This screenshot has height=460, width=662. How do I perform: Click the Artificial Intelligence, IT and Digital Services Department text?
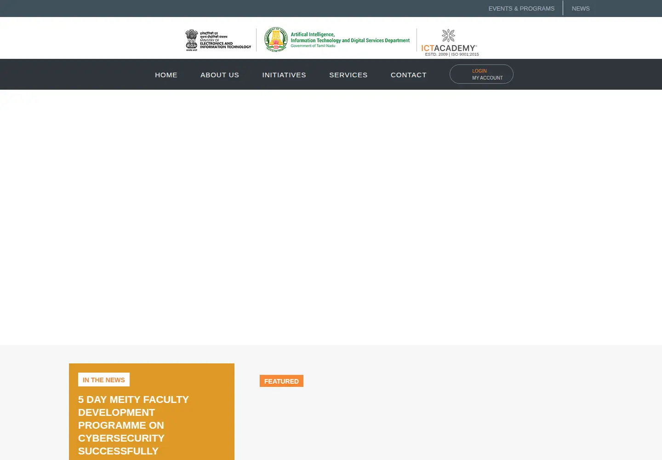coord(350,40)
